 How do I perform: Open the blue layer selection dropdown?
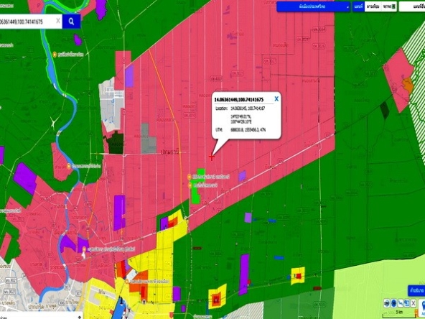313,6
